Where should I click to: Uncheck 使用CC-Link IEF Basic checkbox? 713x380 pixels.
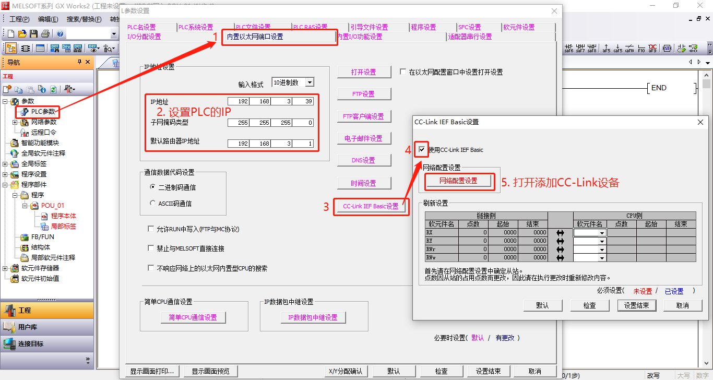click(x=422, y=150)
